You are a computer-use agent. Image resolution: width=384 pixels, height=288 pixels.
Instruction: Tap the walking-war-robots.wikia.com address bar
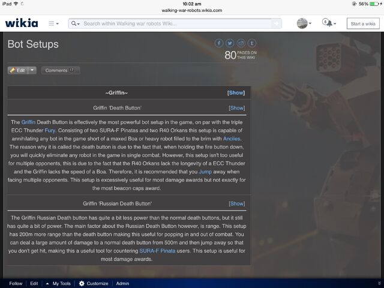(x=192, y=10)
